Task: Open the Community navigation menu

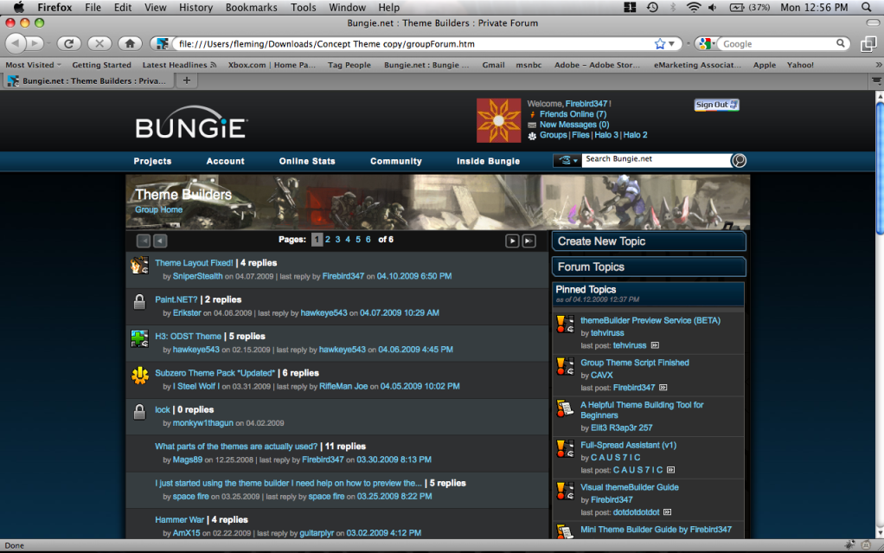Action: coord(395,161)
